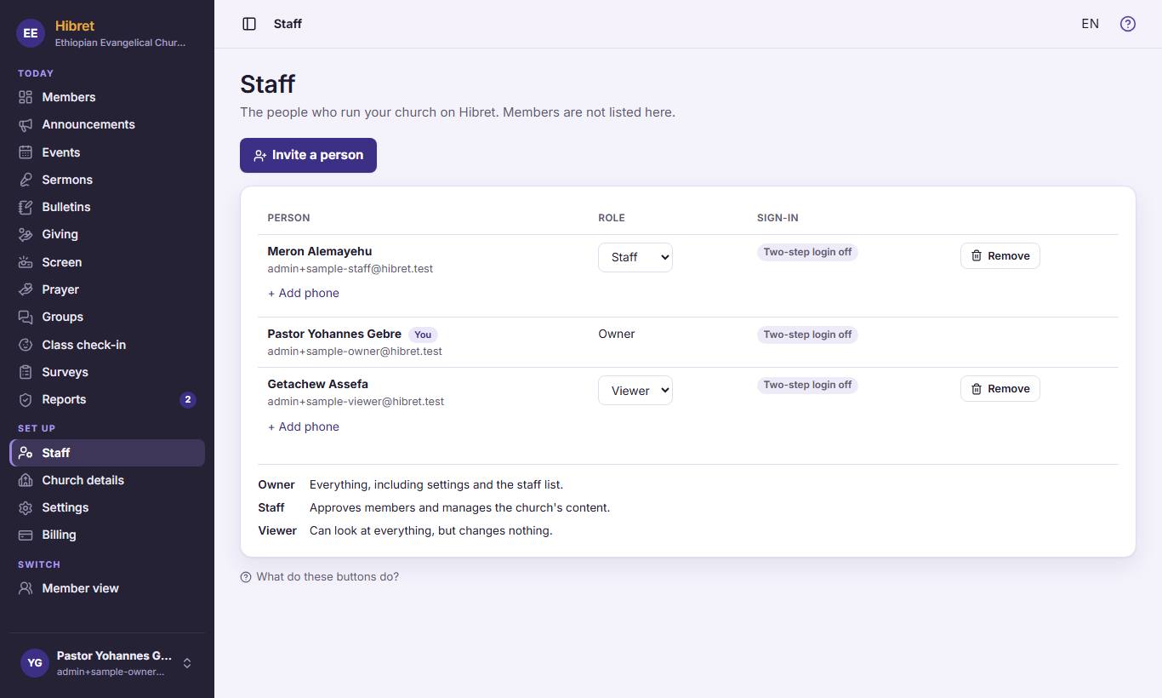Image resolution: width=1162 pixels, height=698 pixels.
Task: Click the Church details building icon
Action: pyautogui.click(x=26, y=480)
